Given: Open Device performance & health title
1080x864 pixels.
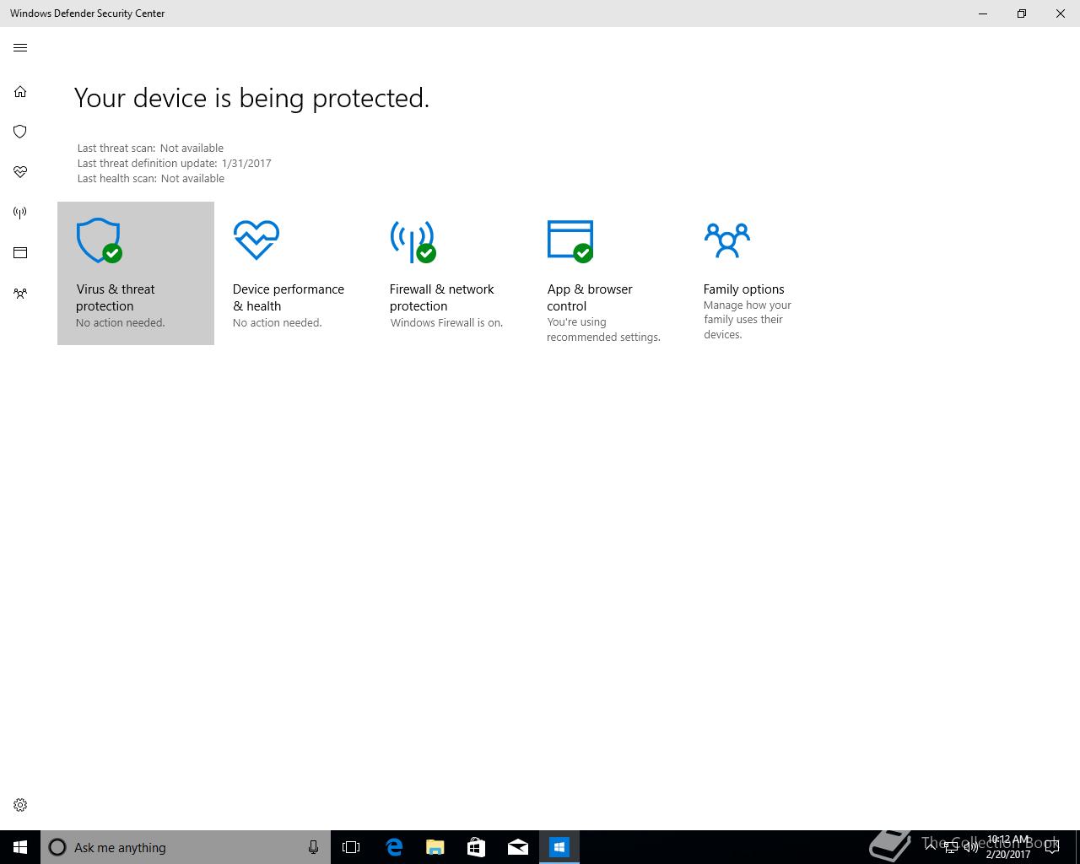Looking at the screenshot, I should pos(289,298).
